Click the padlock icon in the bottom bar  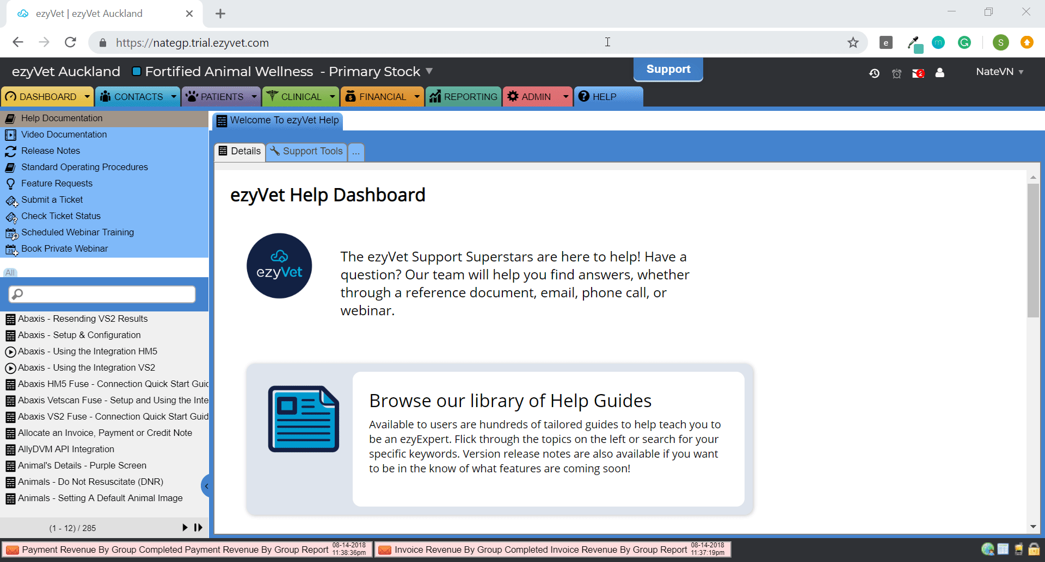1034,549
